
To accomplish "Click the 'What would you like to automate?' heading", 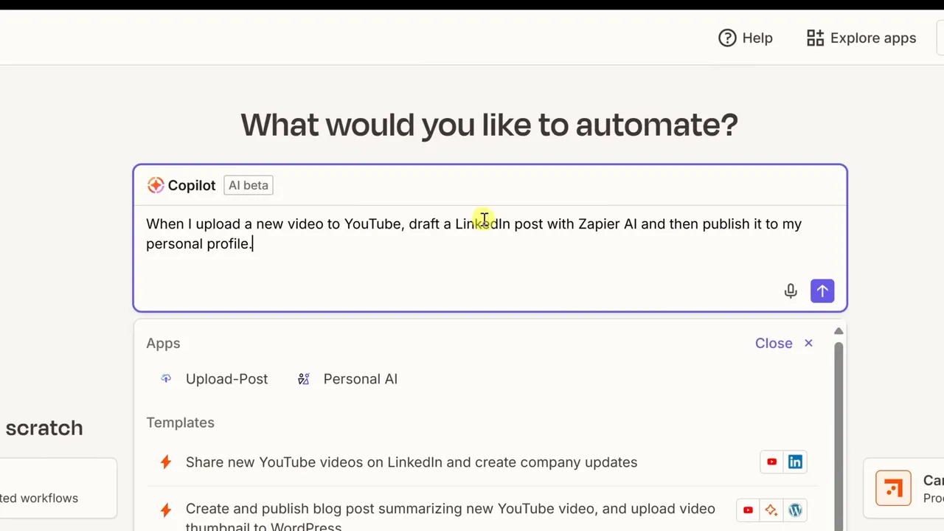I will coord(490,125).
